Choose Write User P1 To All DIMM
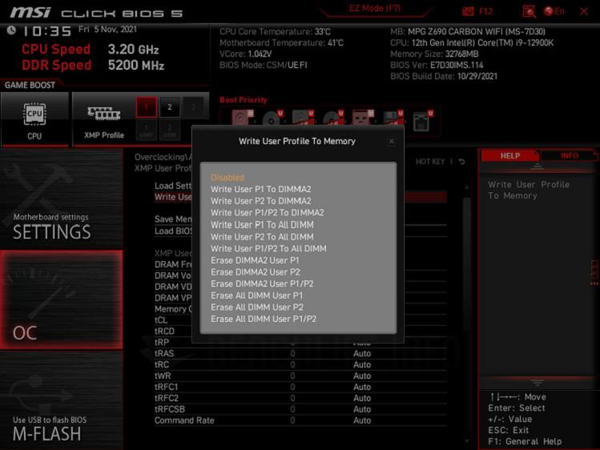 [x=262, y=225]
